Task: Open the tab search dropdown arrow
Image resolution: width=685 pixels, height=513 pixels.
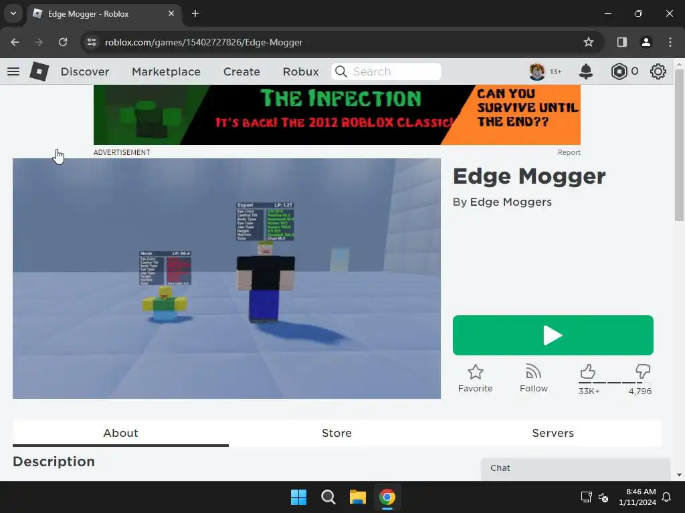Action: click(x=13, y=13)
